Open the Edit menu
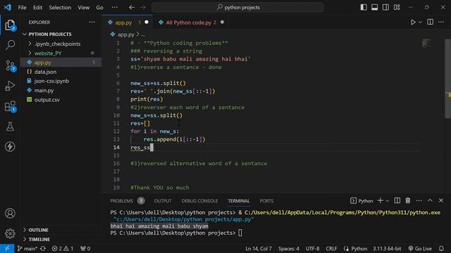Viewport: 451px width, 253px height. point(37,8)
